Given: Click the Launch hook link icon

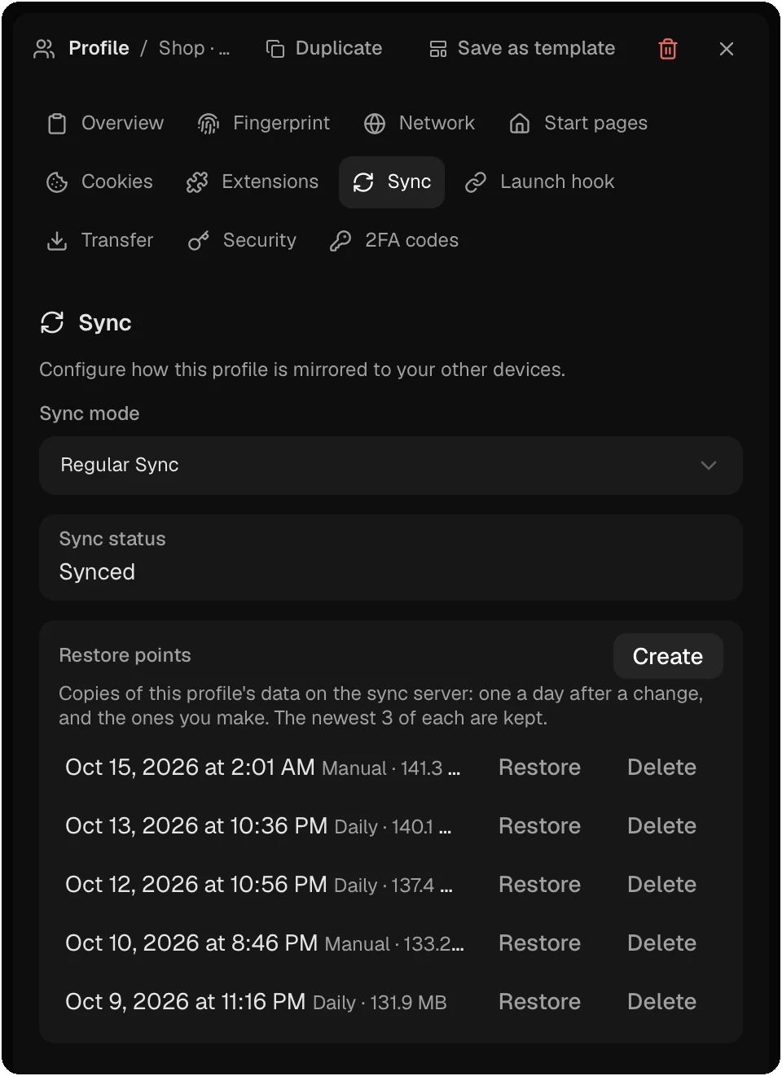Looking at the screenshot, I should [x=476, y=182].
